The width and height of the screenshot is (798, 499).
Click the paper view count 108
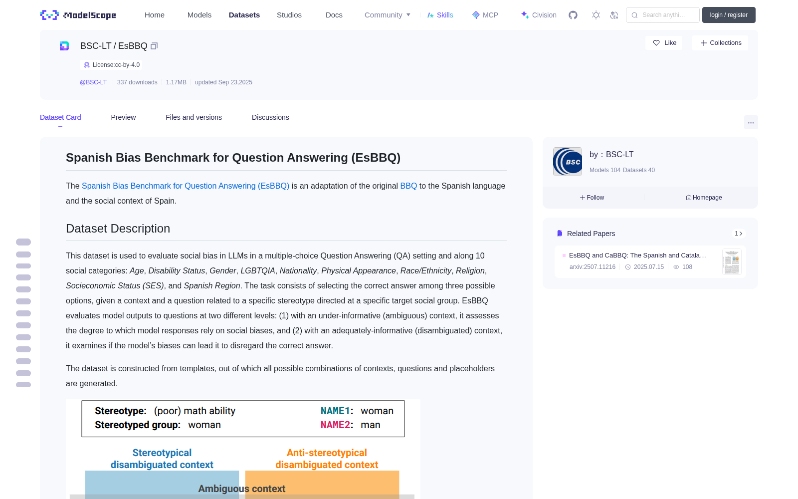687,267
